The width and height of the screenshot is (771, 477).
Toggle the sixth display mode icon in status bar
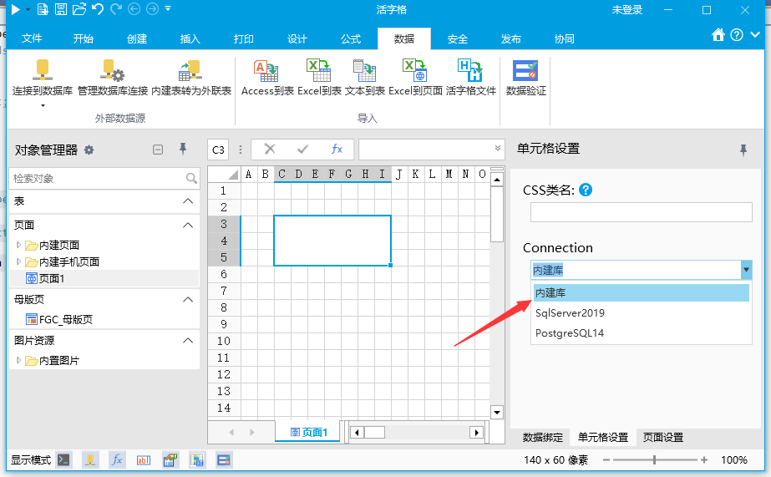[196, 459]
